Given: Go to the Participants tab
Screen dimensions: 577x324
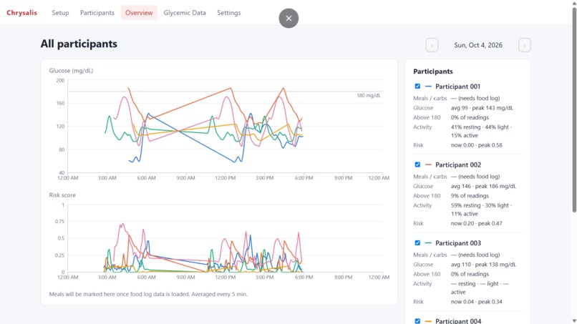Looking at the screenshot, I should coord(97,12).
